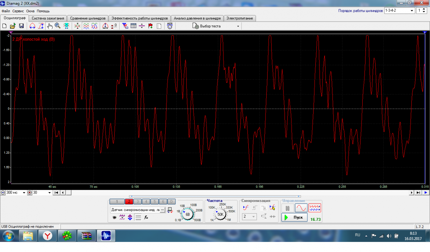Viewport: 430px width, 252px height.
Task: Select the magnifier zoom tool
Action: pos(57,26)
